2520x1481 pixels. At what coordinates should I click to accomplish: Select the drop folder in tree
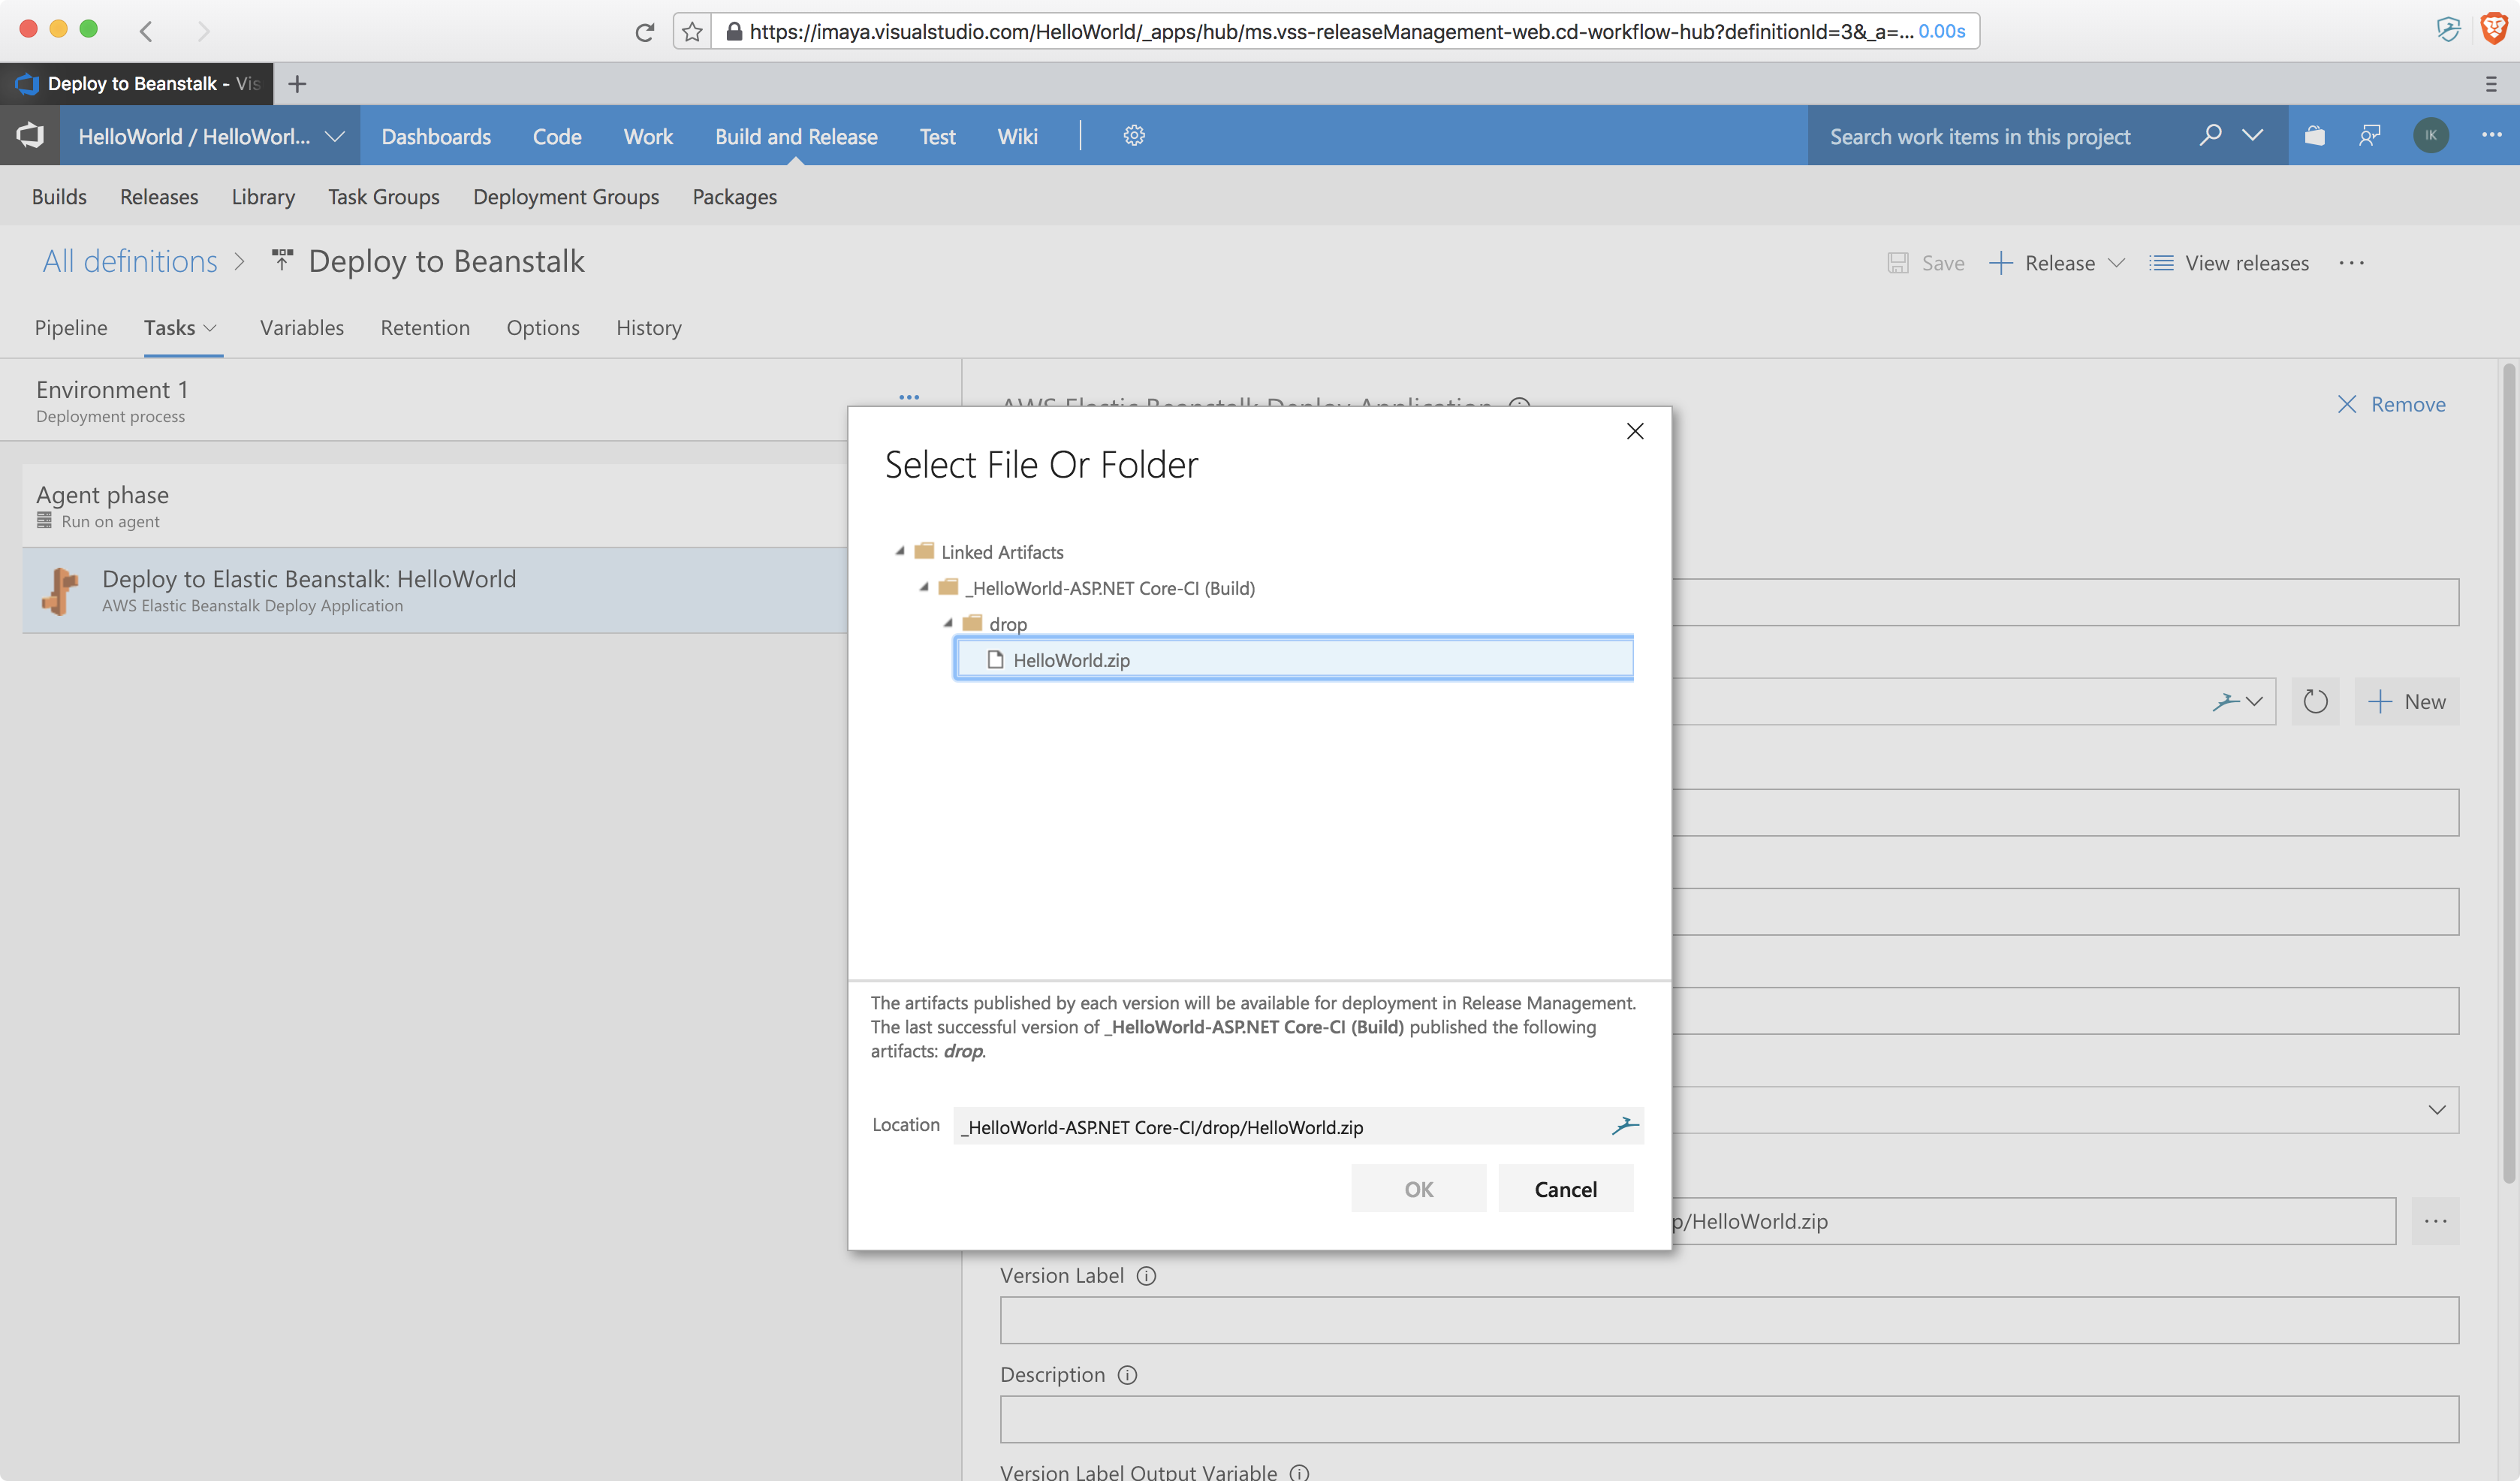[1007, 623]
